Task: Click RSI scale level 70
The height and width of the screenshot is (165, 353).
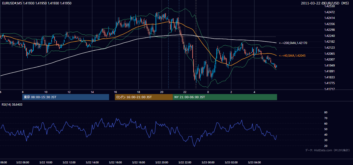Action: pos(326,118)
